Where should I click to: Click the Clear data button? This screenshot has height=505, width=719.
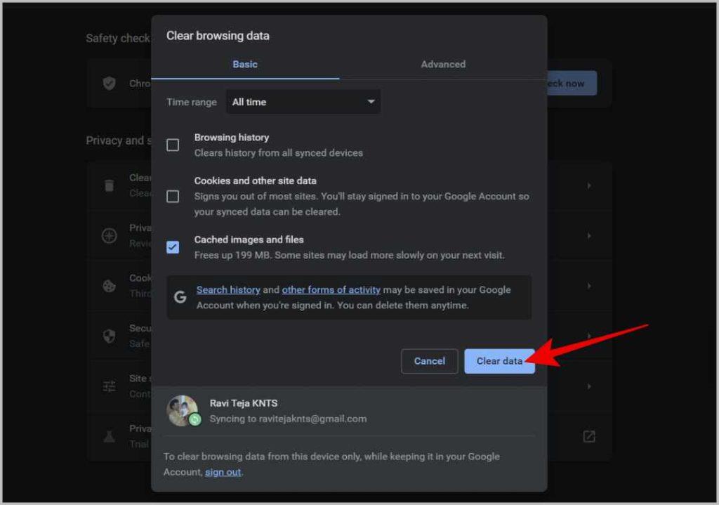click(499, 361)
